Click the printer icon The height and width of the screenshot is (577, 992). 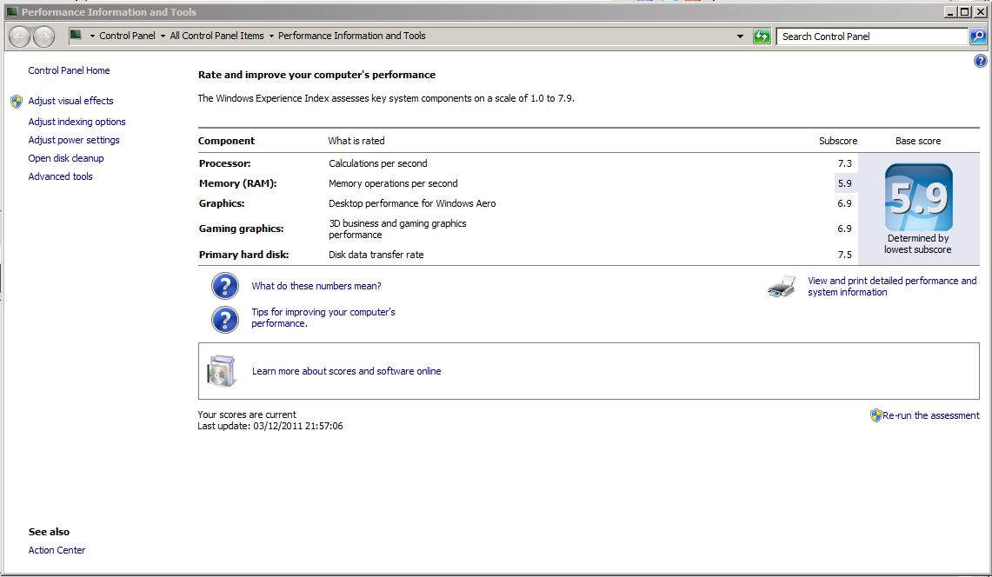point(782,287)
